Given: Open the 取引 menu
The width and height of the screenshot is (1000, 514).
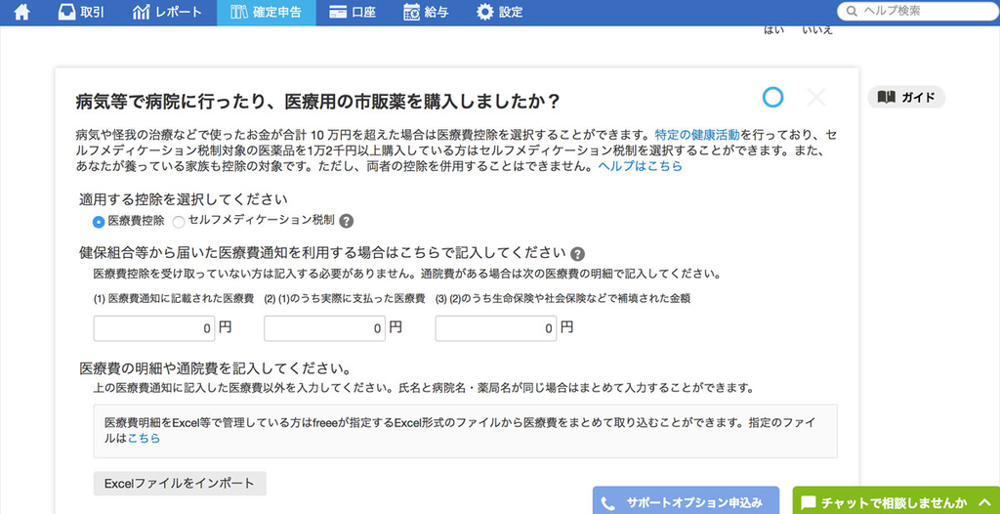Looking at the screenshot, I should 82,12.
